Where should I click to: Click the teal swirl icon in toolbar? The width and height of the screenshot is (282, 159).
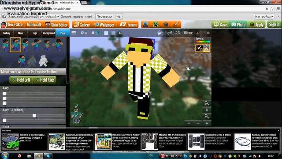tap(97, 33)
